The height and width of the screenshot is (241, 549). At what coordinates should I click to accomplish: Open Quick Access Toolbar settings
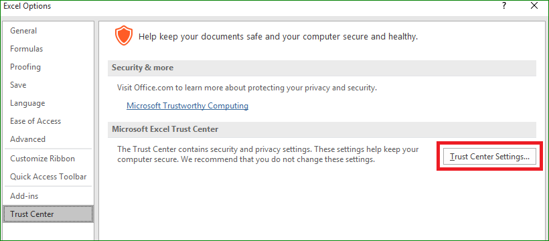pyautogui.click(x=48, y=177)
